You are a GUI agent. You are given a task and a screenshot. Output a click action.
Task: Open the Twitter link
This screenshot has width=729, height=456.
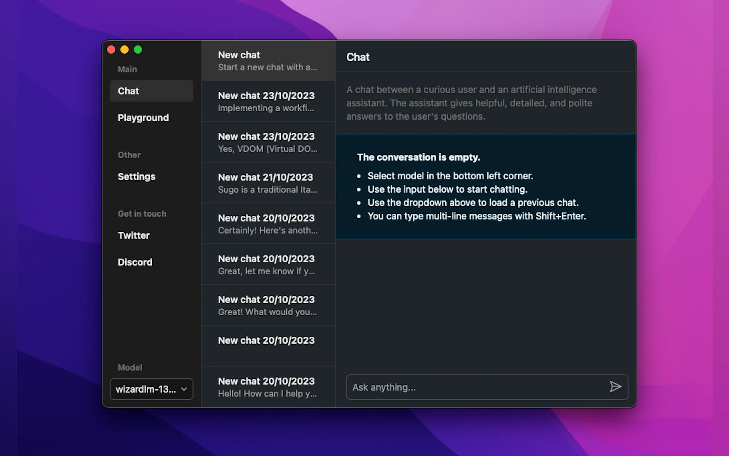point(134,235)
